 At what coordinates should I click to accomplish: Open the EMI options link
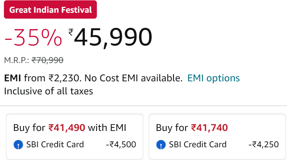[x=213, y=78]
